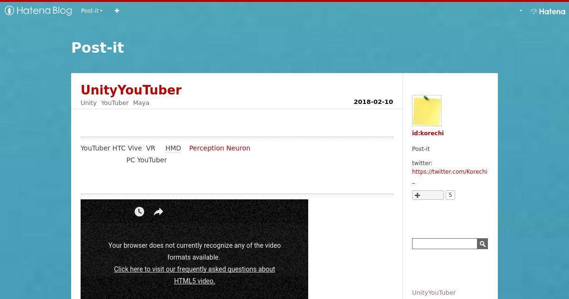
Task: Click the magnifier search button
Action: [x=482, y=243]
